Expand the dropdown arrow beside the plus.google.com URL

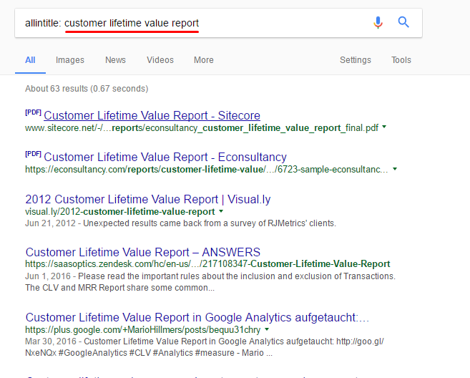267,329
